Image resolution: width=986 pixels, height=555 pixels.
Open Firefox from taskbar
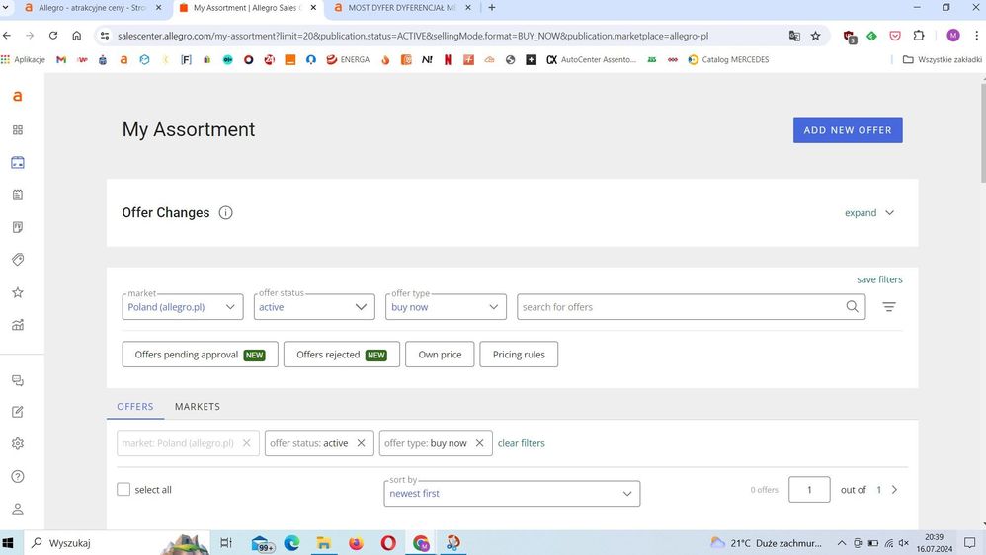pyautogui.click(x=356, y=543)
